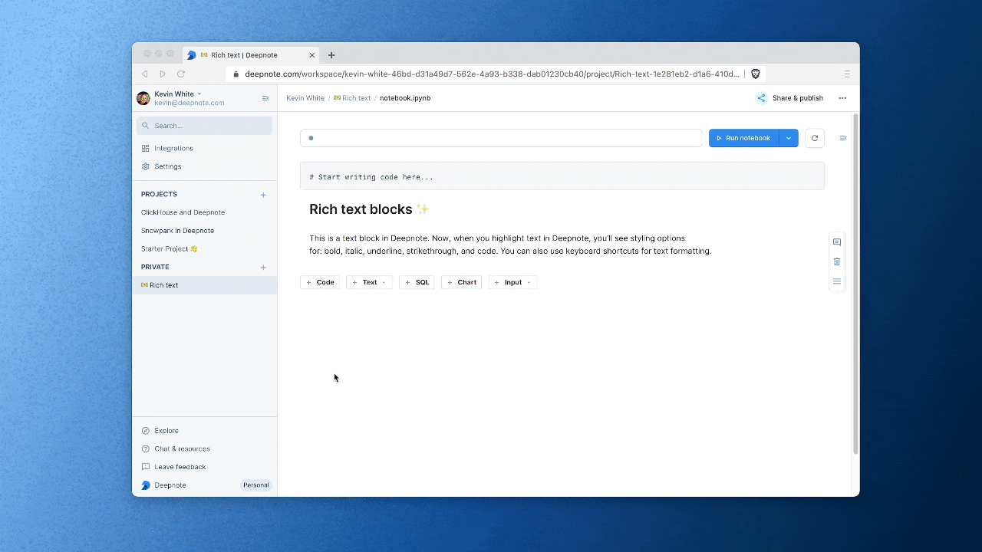Open block actions hamburger menu icon
This screenshot has width=982, height=552.
point(837,281)
